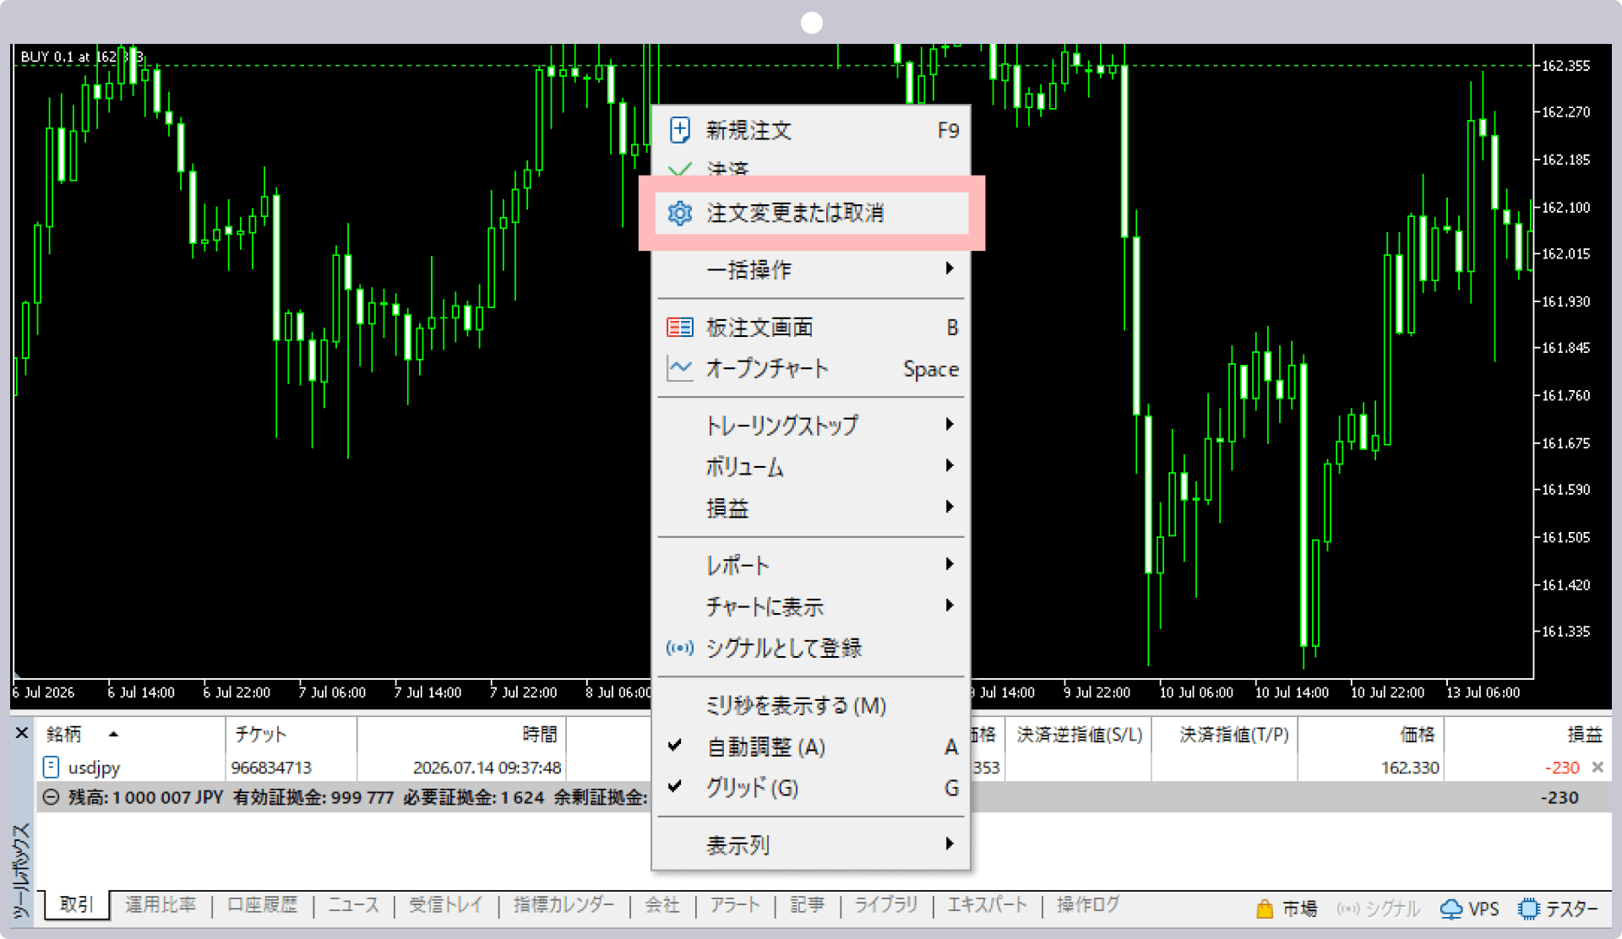Select 新規注文 F9 menu entry
This screenshot has height=939, width=1622.
coord(811,130)
